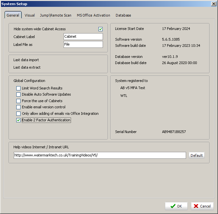This screenshot has width=218, height=214.
Task: Check Force the use of Cabinets
Action: (18, 101)
